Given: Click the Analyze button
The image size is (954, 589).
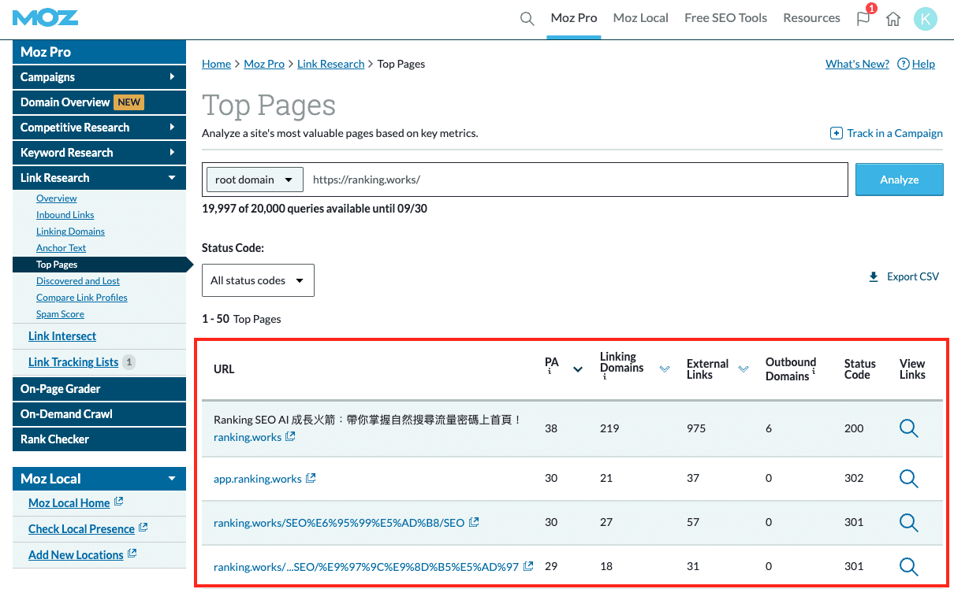Looking at the screenshot, I should (900, 180).
